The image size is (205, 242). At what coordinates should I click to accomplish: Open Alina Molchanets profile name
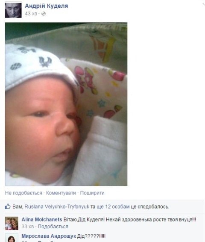click(42, 219)
